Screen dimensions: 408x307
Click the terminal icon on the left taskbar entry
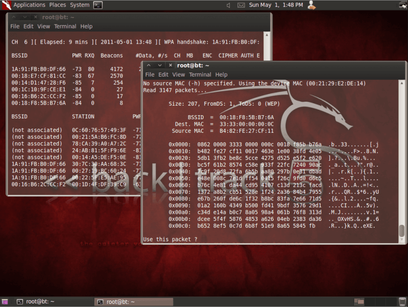[20, 301]
